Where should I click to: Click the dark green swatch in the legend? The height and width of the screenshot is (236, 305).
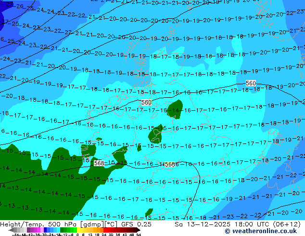tap(62, 230)
